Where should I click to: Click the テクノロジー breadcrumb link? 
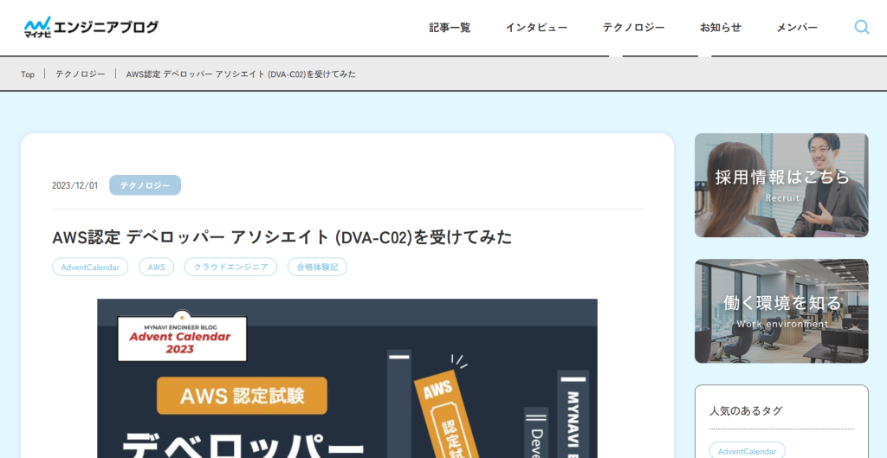click(81, 74)
